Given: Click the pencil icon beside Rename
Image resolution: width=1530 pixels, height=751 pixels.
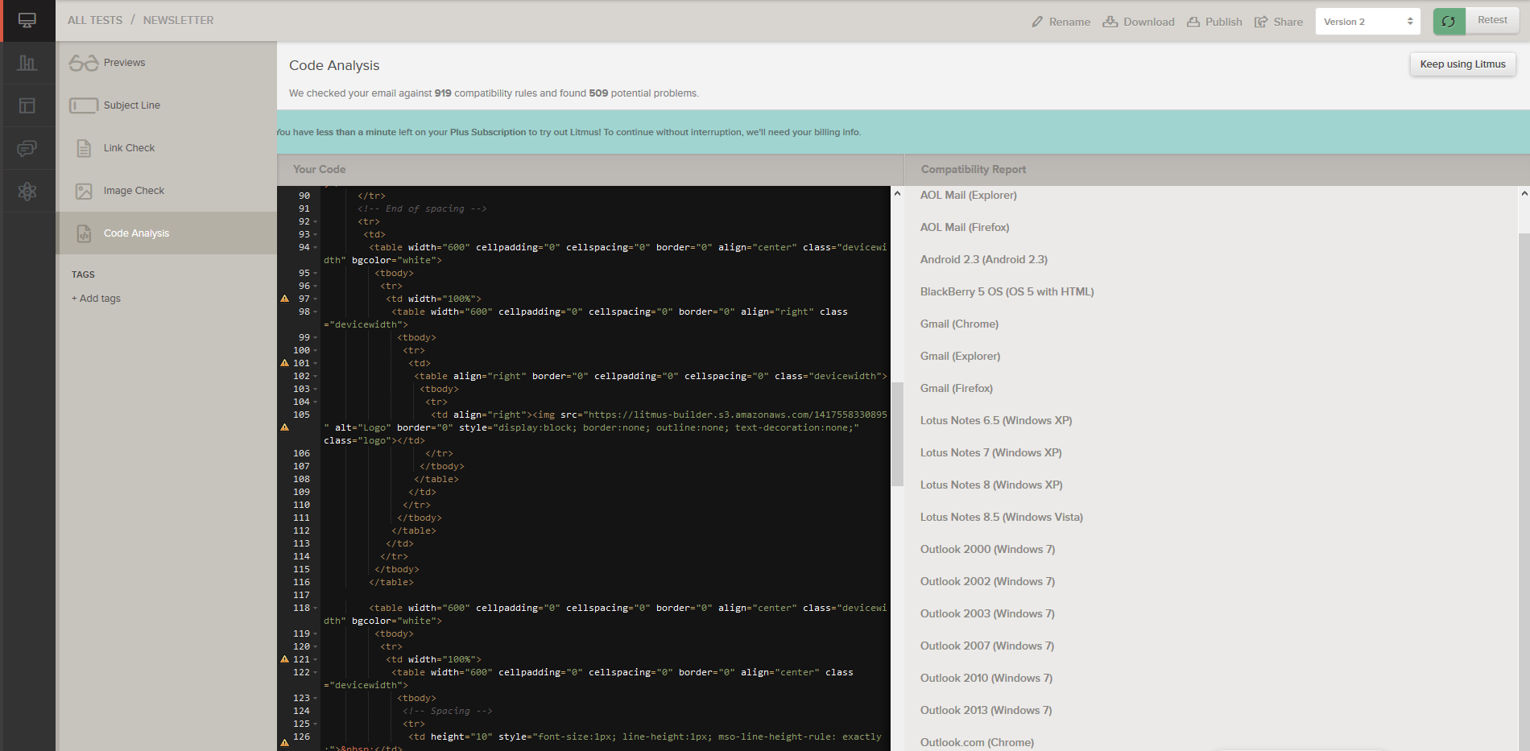Looking at the screenshot, I should pos(1037,22).
